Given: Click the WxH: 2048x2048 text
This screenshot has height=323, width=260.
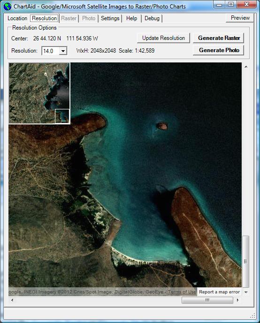Looking at the screenshot, I should tap(96, 51).
